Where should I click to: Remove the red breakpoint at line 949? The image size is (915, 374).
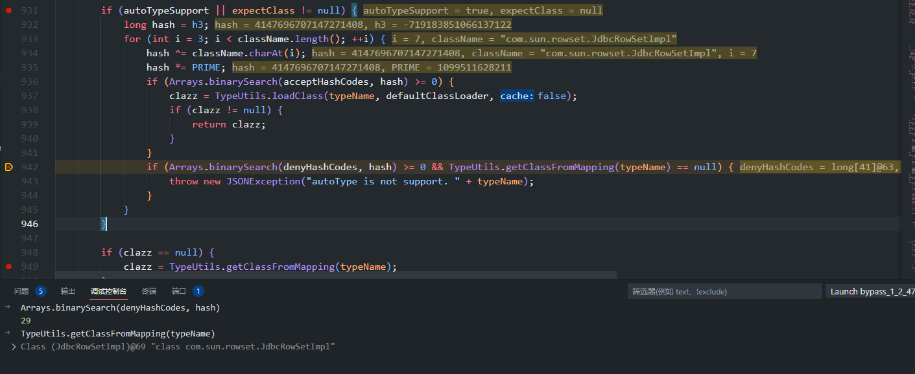tap(8, 267)
